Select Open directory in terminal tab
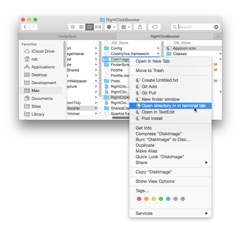 170,106
